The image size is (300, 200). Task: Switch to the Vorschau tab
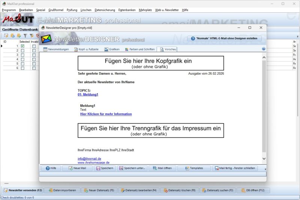point(168,50)
